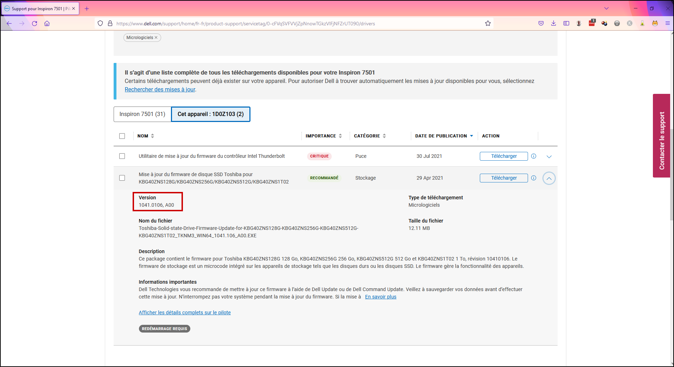Click the page vertical scrollbar

point(672,175)
